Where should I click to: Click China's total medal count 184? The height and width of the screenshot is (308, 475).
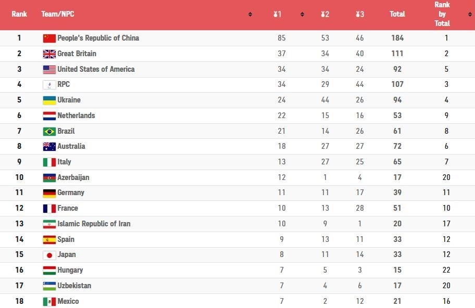(397, 38)
